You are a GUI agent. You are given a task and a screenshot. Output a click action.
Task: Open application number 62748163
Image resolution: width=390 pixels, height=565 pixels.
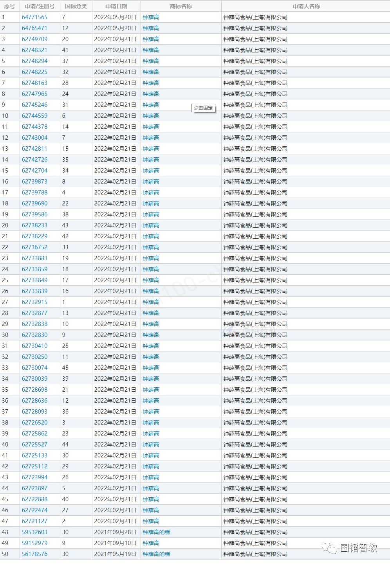[x=34, y=83]
